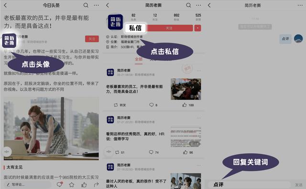Image resolution: width=306 pixels, height=189 pixels.
Task: Open the article photo of two women at a laptop
Action: (51, 128)
